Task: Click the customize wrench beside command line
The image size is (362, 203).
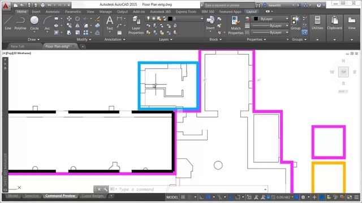Action: [x=106, y=189]
